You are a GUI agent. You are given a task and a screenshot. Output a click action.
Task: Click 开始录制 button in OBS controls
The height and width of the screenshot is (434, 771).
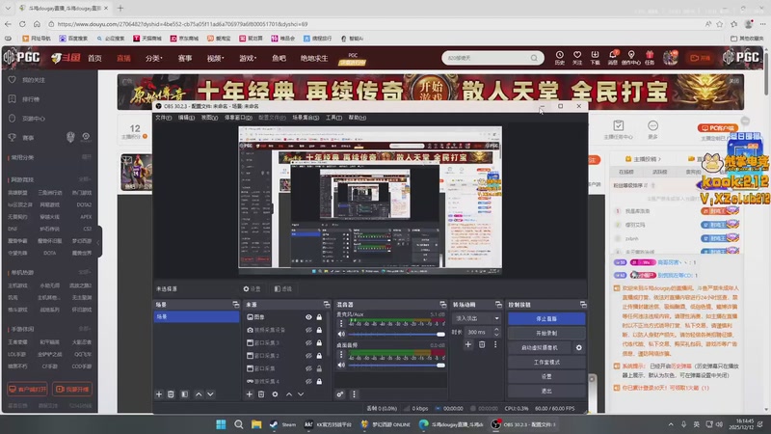tap(546, 333)
